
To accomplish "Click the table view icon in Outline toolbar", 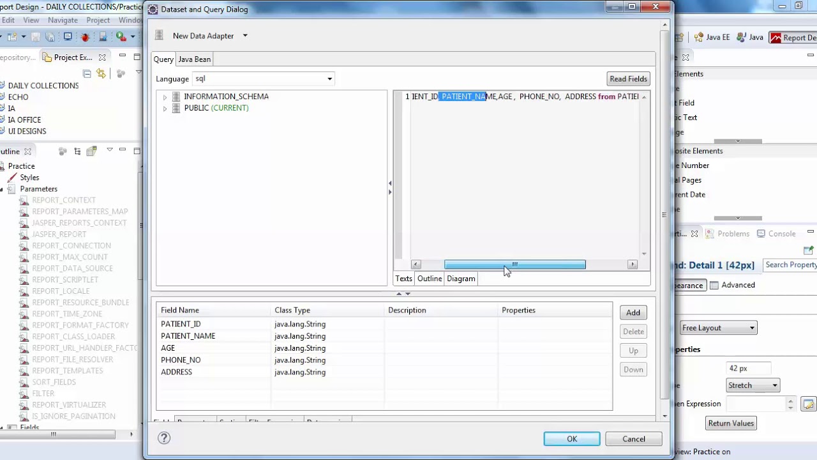I will point(91,151).
